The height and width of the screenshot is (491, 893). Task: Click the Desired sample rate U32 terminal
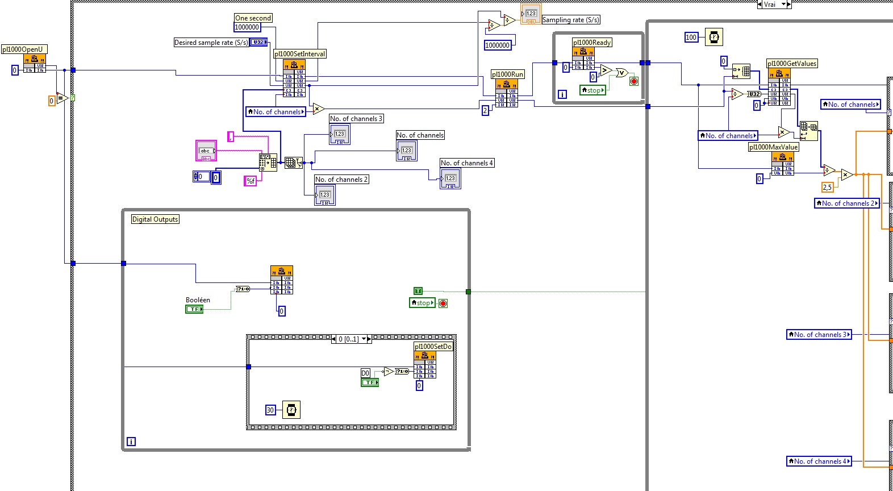pyautogui.click(x=259, y=42)
